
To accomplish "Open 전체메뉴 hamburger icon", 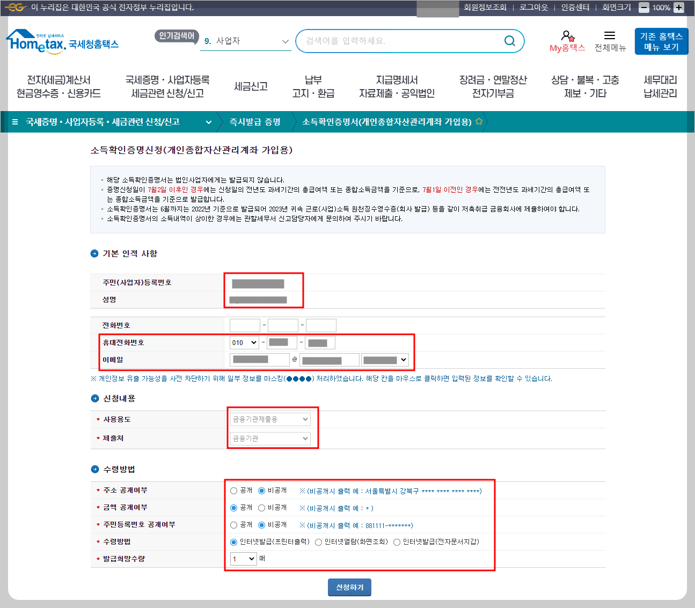I will (610, 35).
